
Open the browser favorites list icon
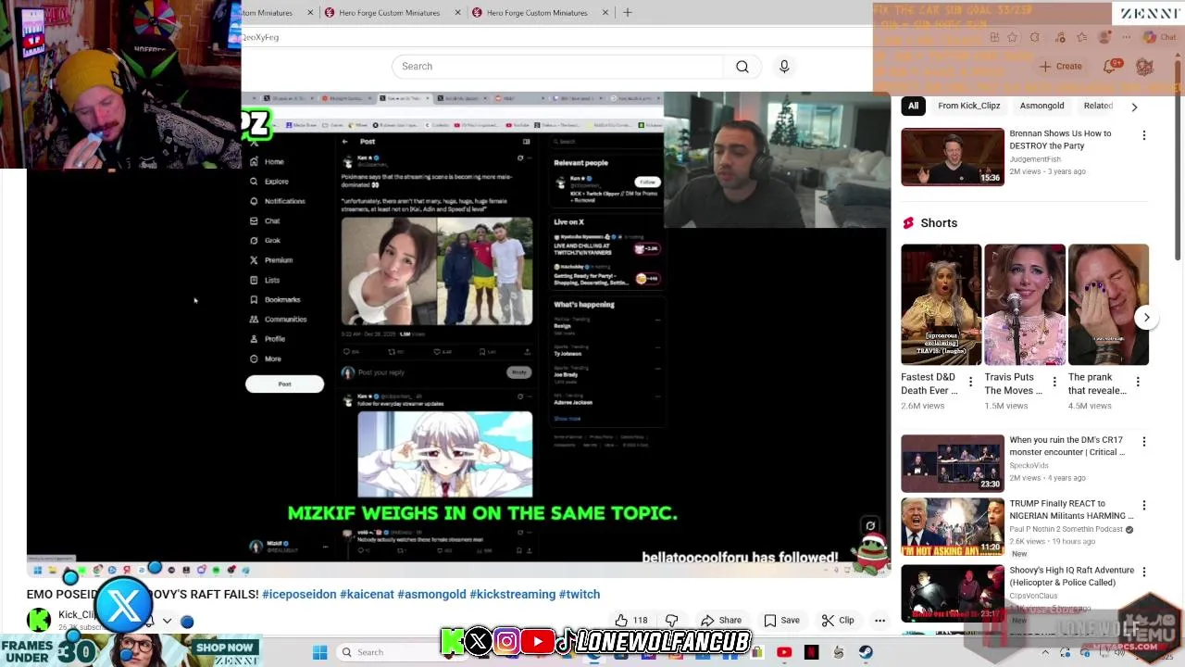click(x=1082, y=37)
